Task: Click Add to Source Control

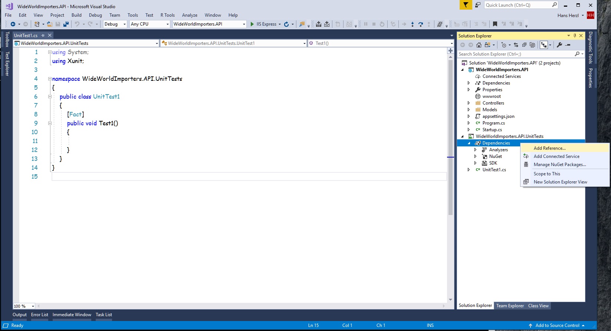Action: (557, 325)
